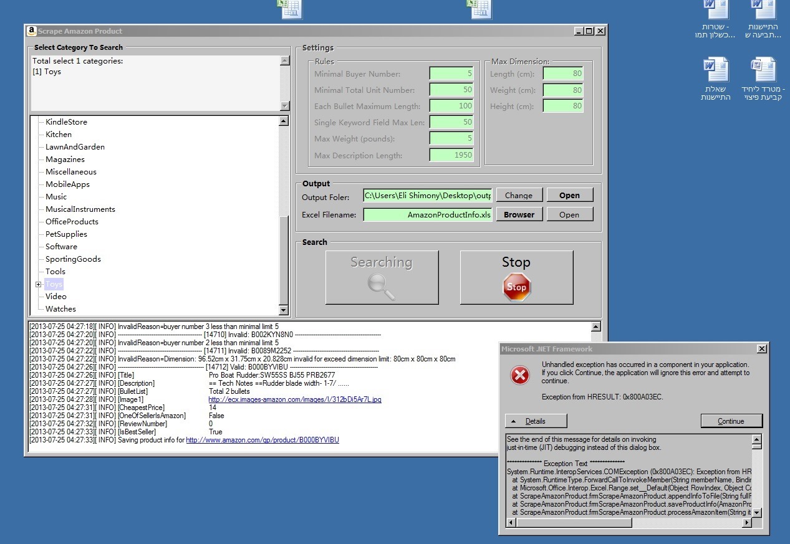
Task: Select SportingGoods in the category tree
Action: (x=73, y=259)
